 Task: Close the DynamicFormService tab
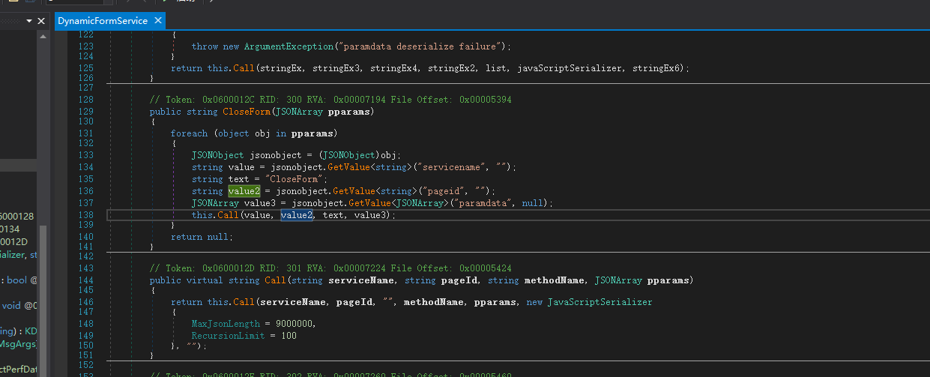tap(160, 21)
